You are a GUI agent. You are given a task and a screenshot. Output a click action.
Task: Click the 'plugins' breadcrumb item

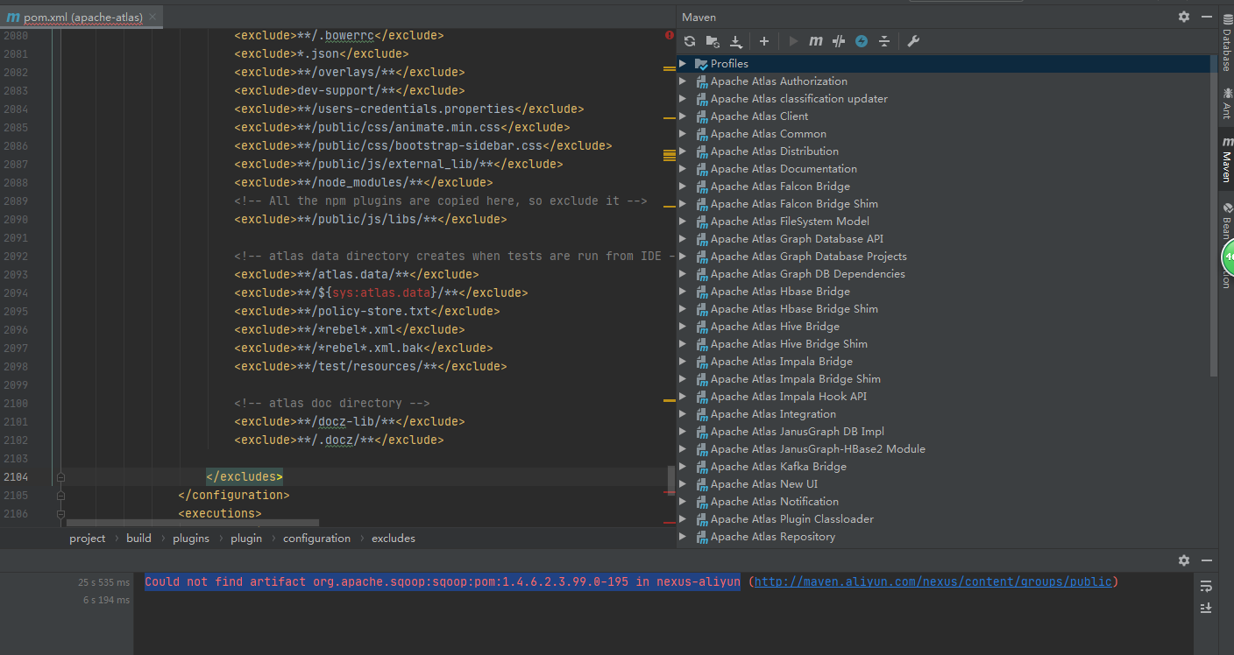191,539
